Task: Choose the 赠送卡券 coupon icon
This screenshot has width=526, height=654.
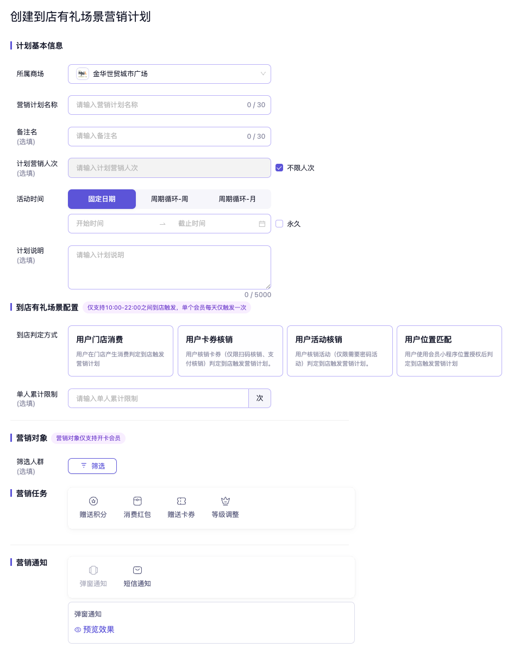Action: [181, 501]
